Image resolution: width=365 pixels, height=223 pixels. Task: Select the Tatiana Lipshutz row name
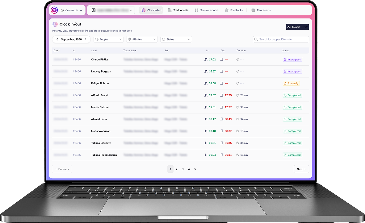pos(101,143)
